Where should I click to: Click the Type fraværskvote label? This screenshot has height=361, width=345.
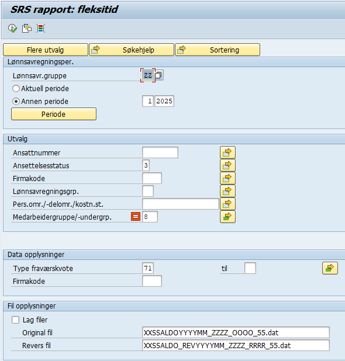(43, 269)
